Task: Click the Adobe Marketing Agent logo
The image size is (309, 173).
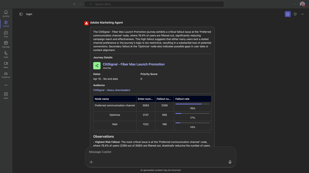Action: [x=87, y=23]
